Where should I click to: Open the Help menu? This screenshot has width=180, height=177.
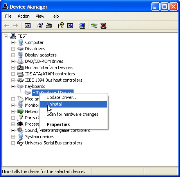coord(55,16)
